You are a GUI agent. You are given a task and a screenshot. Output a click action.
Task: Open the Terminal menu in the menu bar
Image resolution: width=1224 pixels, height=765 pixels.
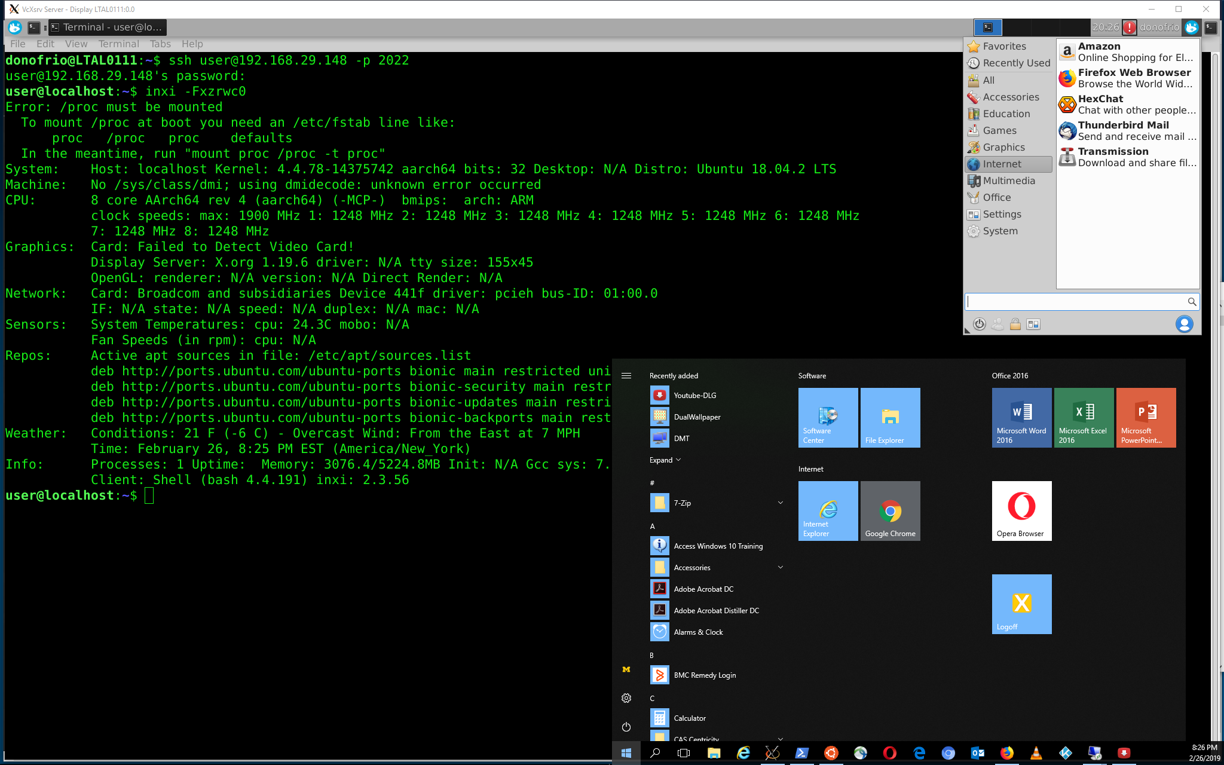pyautogui.click(x=118, y=44)
